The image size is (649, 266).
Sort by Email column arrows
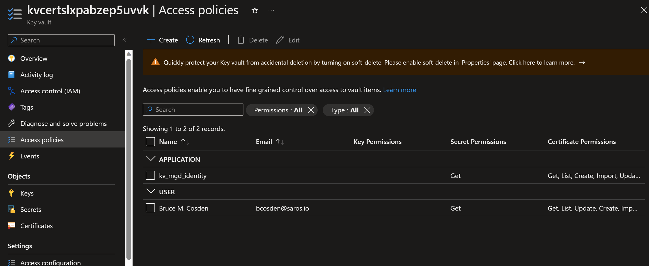[x=280, y=142]
